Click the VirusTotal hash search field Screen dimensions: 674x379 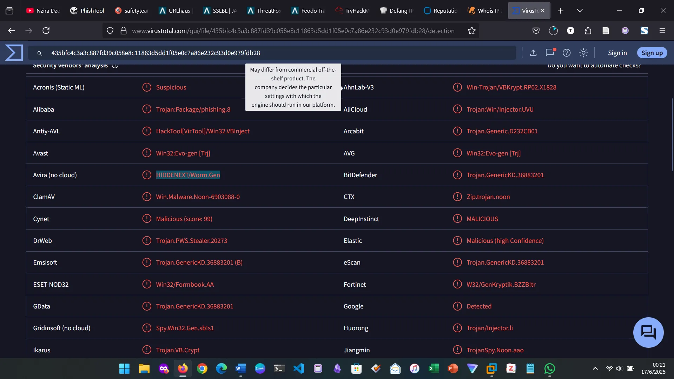click(272, 53)
